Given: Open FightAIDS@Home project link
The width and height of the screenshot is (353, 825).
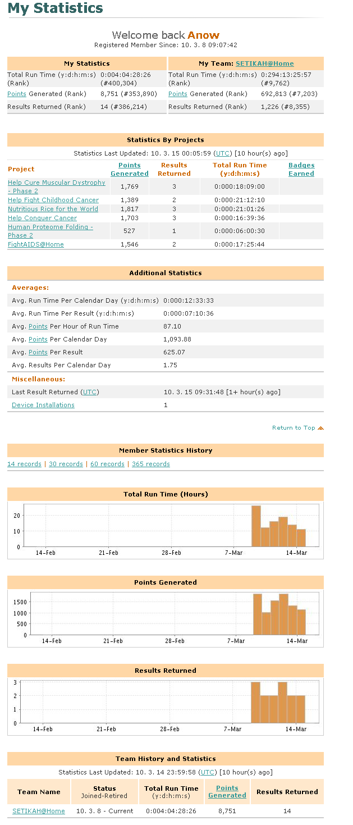Looking at the screenshot, I should tap(36, 244).
